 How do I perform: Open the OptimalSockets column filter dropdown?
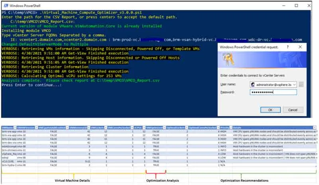click(186, 128)
